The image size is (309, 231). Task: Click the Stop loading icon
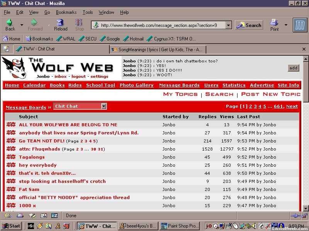pyautogui.click(x=79, y=23)
